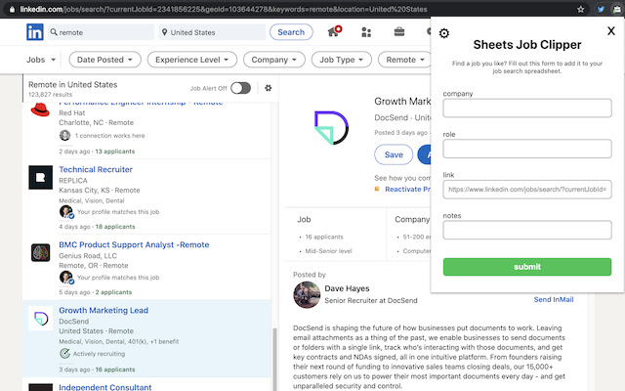This screenshot has width=625, height=391.
Task: Click the Red Hat connection avatar
Action: pyautogui.click(x=65, y=135)
